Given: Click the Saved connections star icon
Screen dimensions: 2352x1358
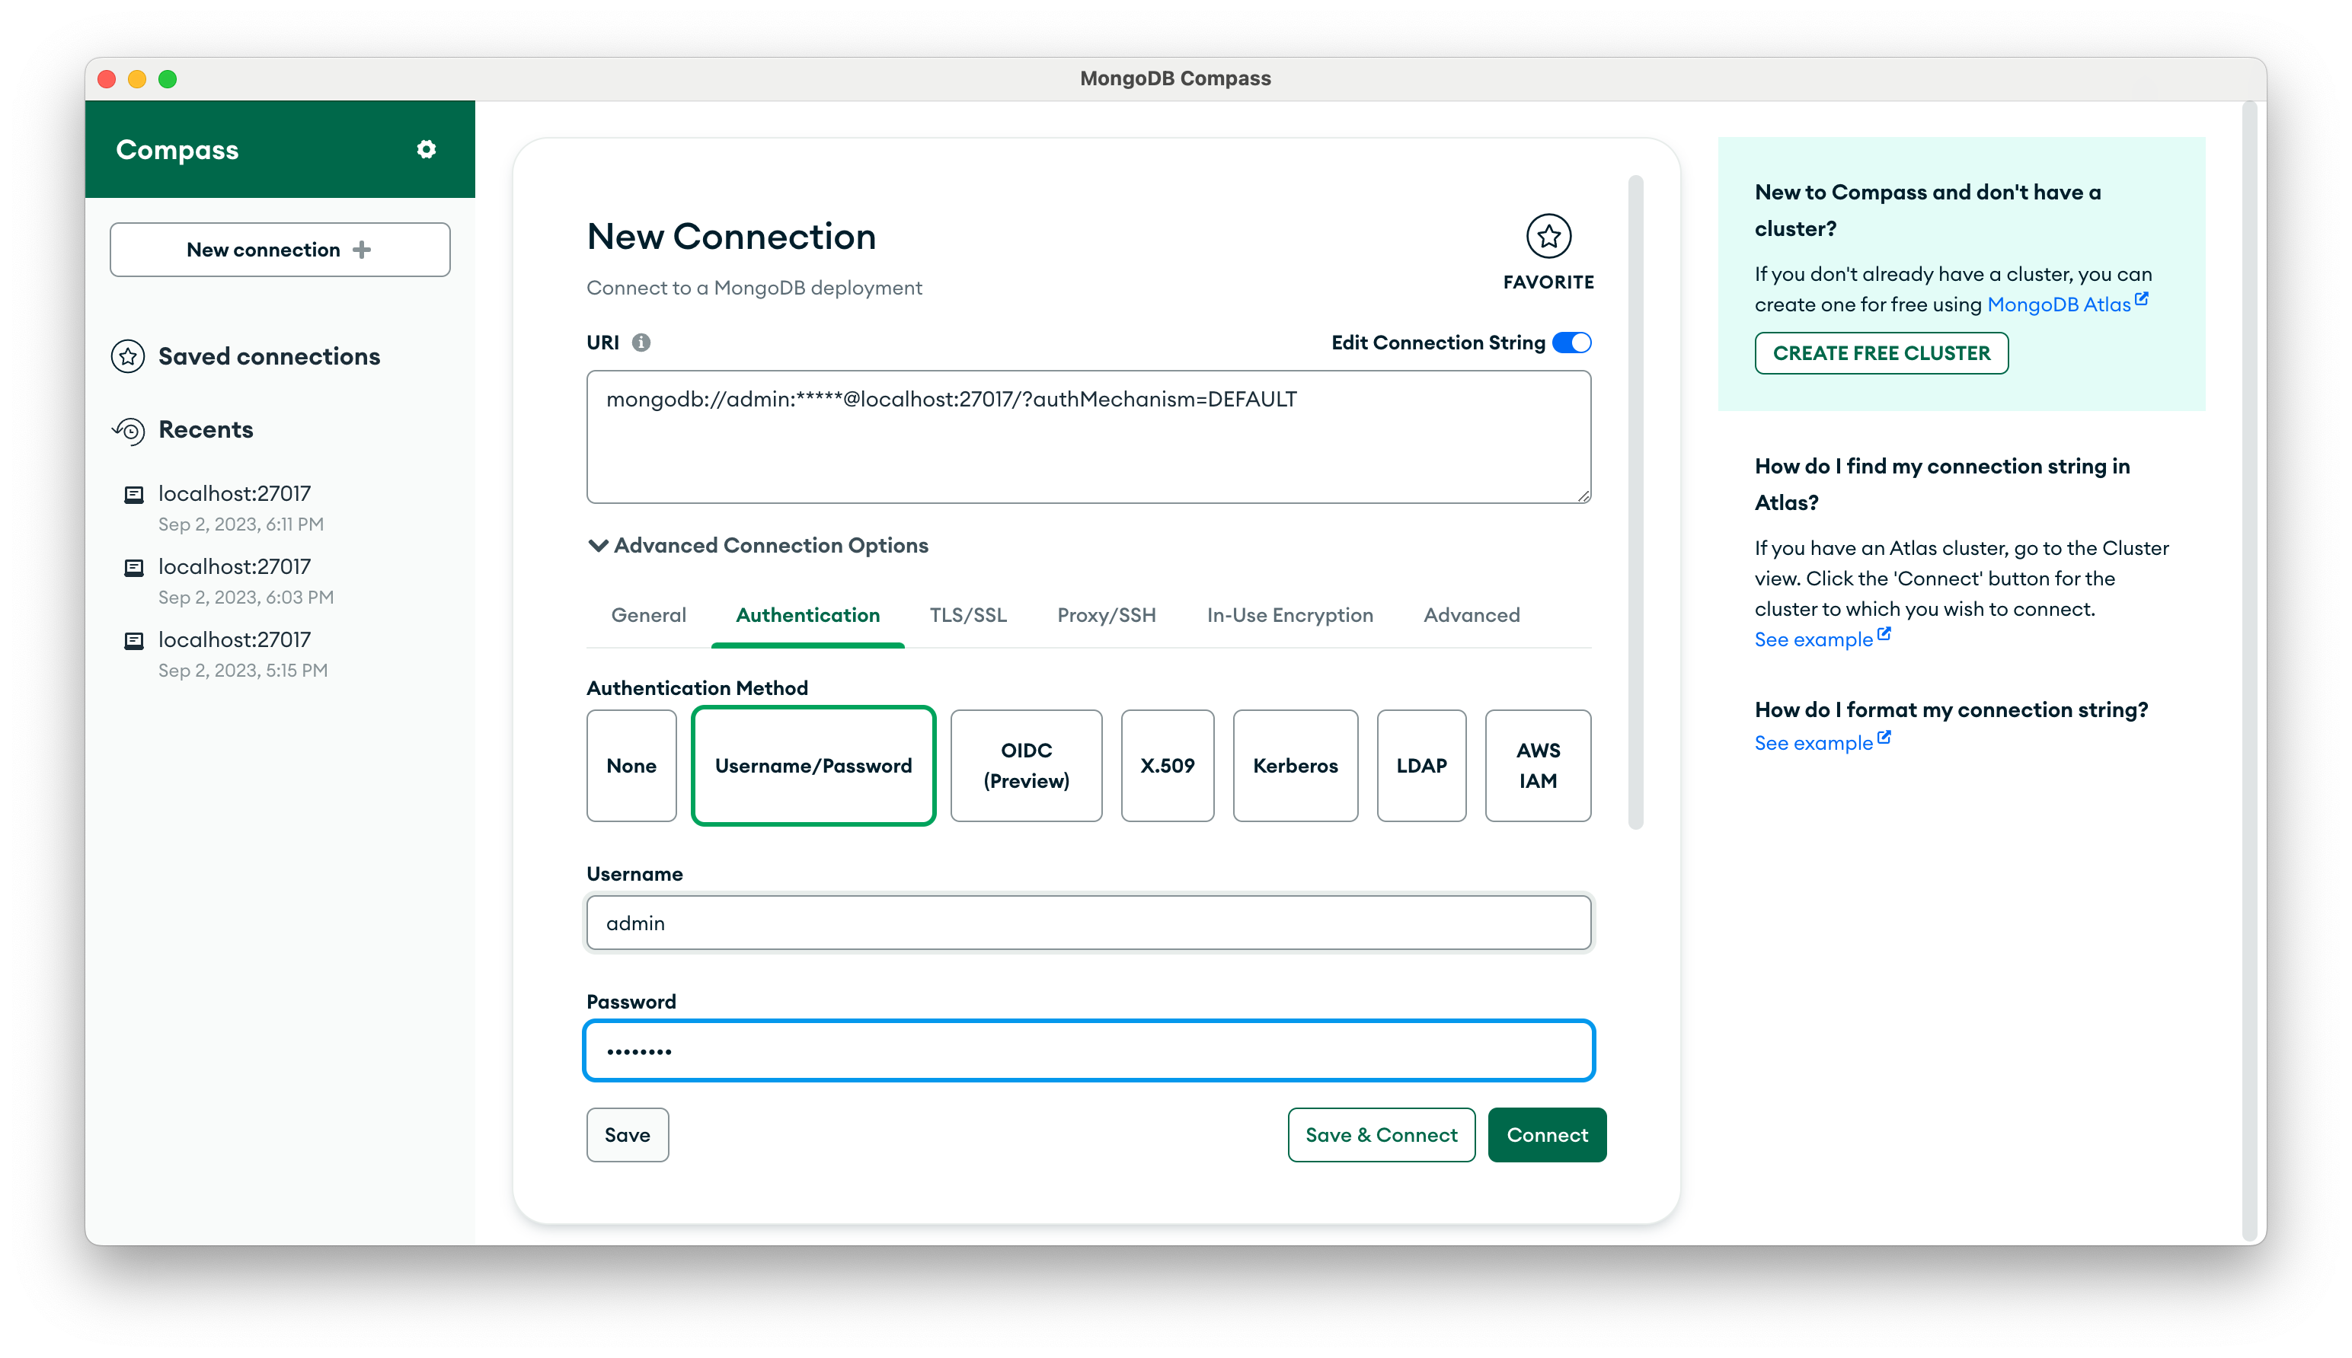Looking at the screenshot, I should (128, 356).
